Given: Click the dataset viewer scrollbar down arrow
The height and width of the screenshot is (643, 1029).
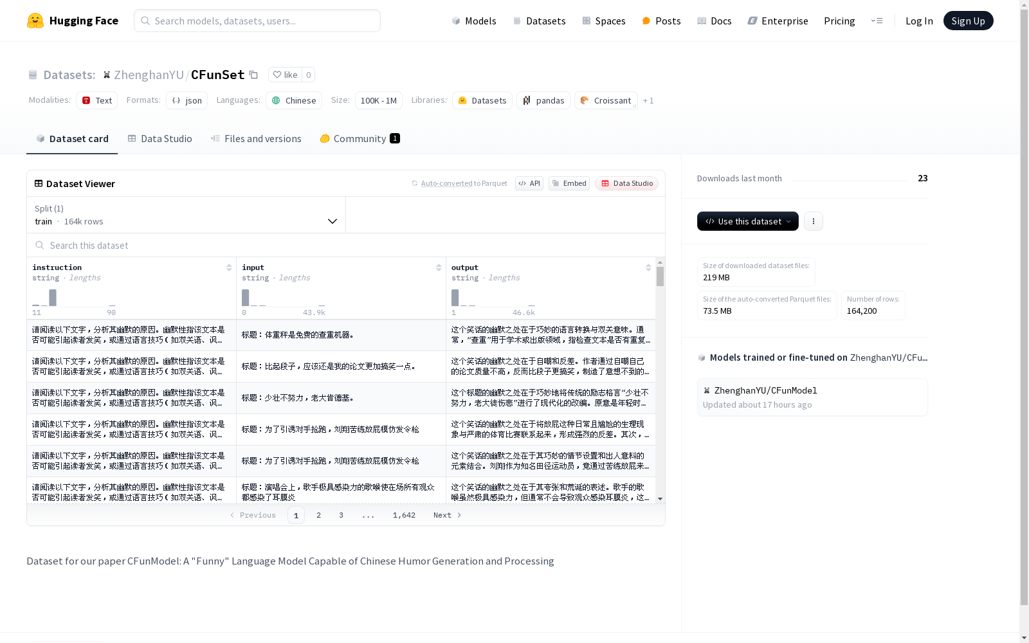Looking at the screenshot, I should (x=660, y=499).
